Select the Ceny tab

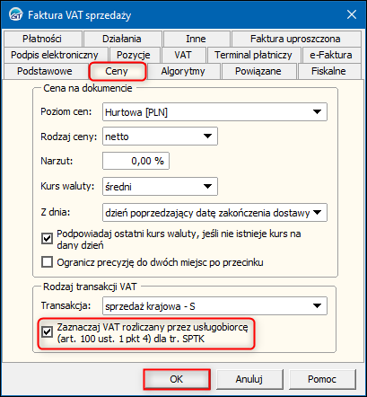[117, 71]
